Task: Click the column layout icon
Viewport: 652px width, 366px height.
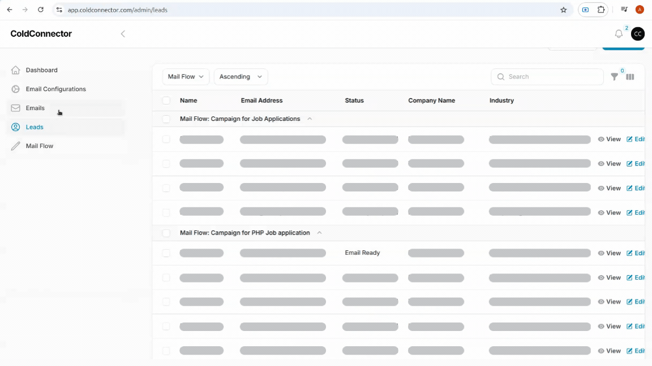Action: click(x=630, y=77)
